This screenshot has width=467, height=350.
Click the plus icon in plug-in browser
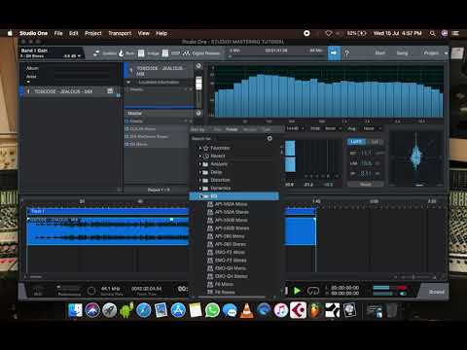tap(269, 138)
